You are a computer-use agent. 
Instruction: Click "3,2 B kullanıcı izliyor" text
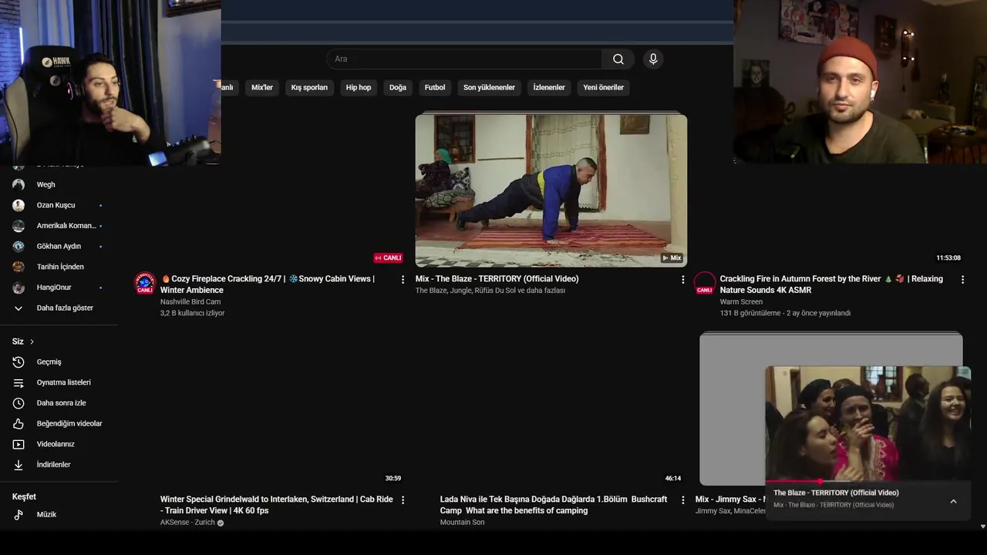pos(193,314)
